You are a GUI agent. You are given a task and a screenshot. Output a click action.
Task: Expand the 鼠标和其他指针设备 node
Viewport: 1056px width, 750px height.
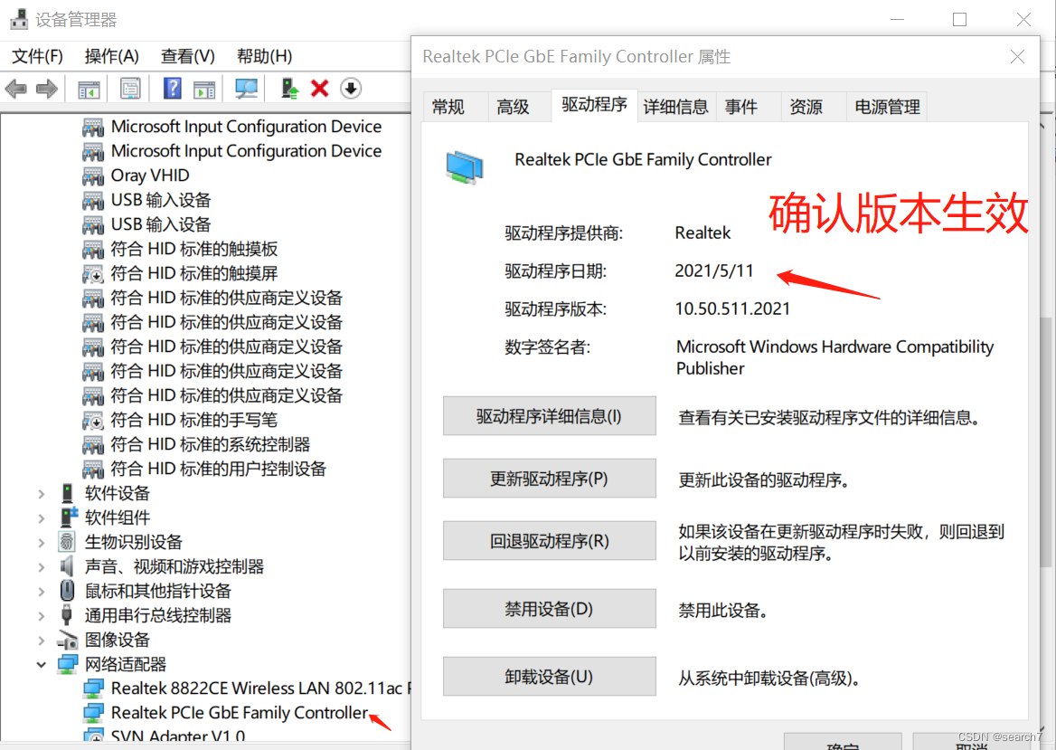(x=42, y=592)
